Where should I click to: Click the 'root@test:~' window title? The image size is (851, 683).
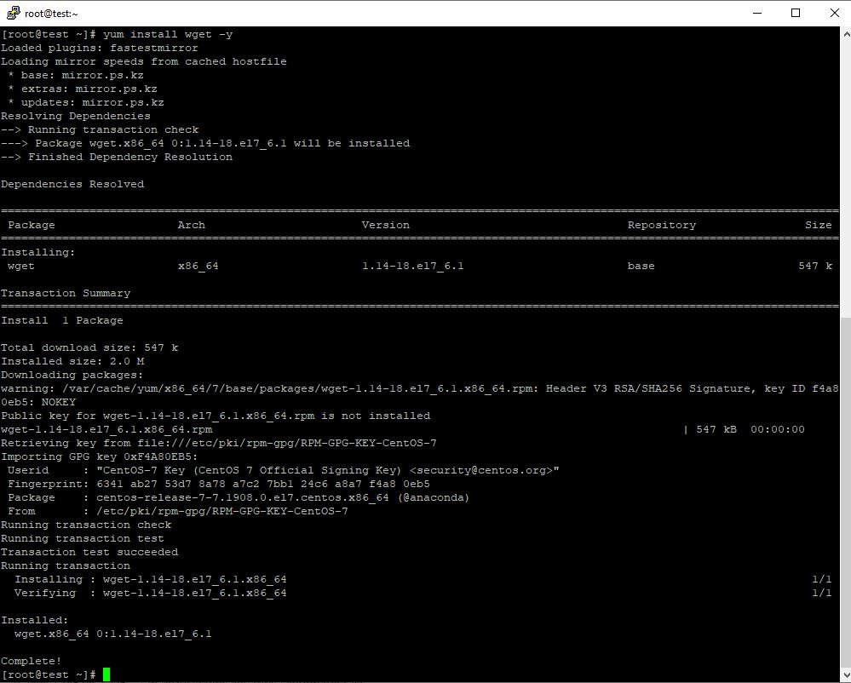click(x=51, y=13)
